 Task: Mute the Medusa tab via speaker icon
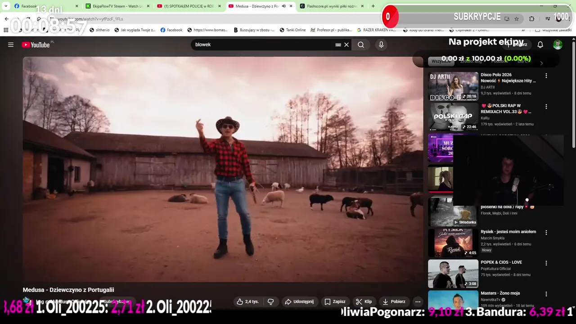(x=283, y=6)
